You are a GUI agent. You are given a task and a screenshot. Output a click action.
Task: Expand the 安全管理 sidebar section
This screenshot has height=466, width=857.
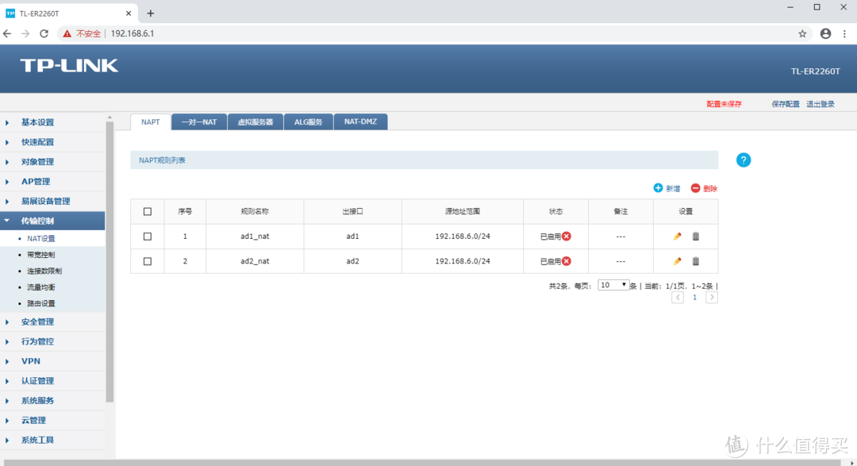pyautogui.click(x=38, y=322)
